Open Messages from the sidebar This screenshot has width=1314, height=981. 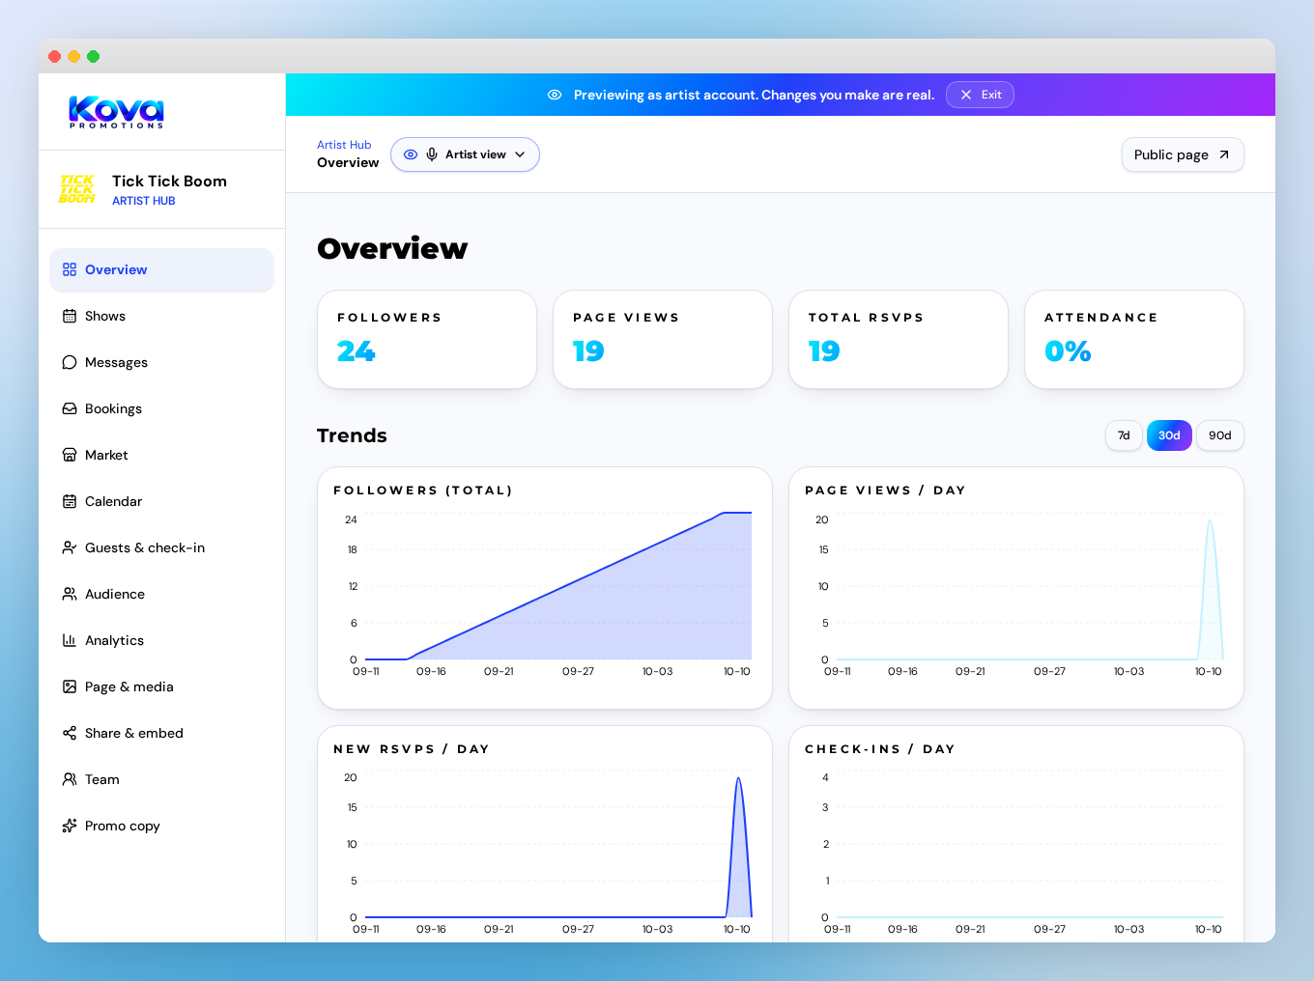coord(161,362)
